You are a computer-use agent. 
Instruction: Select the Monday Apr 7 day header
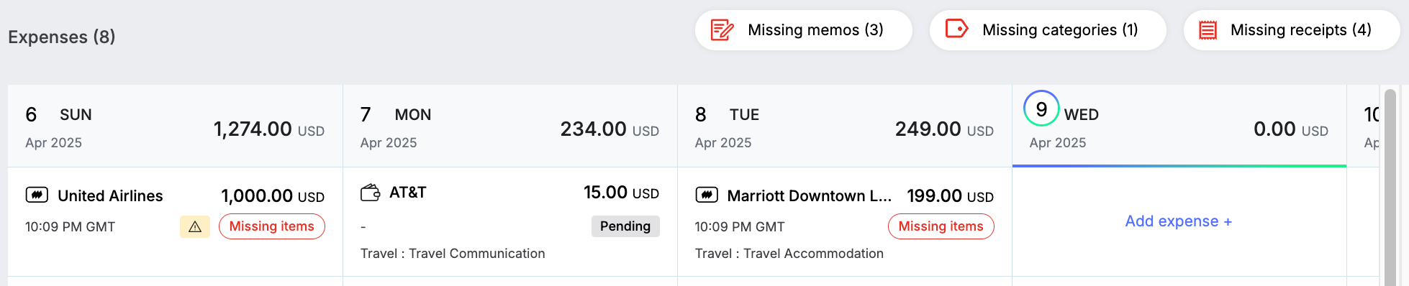pyautogui.click(x=510, y=126)
